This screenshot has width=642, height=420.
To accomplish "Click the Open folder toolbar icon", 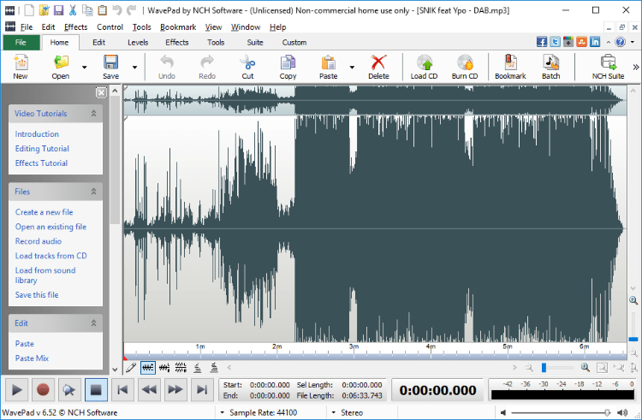I will click(60, 67).
